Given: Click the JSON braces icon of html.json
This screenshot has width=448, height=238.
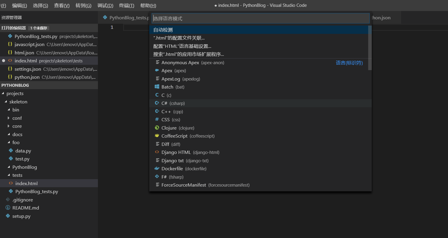Looking at the screenshot, I should (x=10, y=53).
